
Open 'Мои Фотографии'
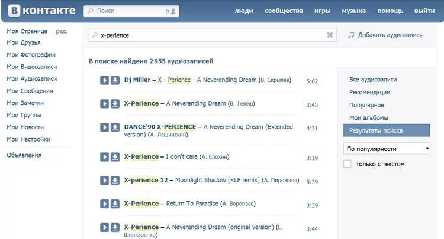pos(31,55)
